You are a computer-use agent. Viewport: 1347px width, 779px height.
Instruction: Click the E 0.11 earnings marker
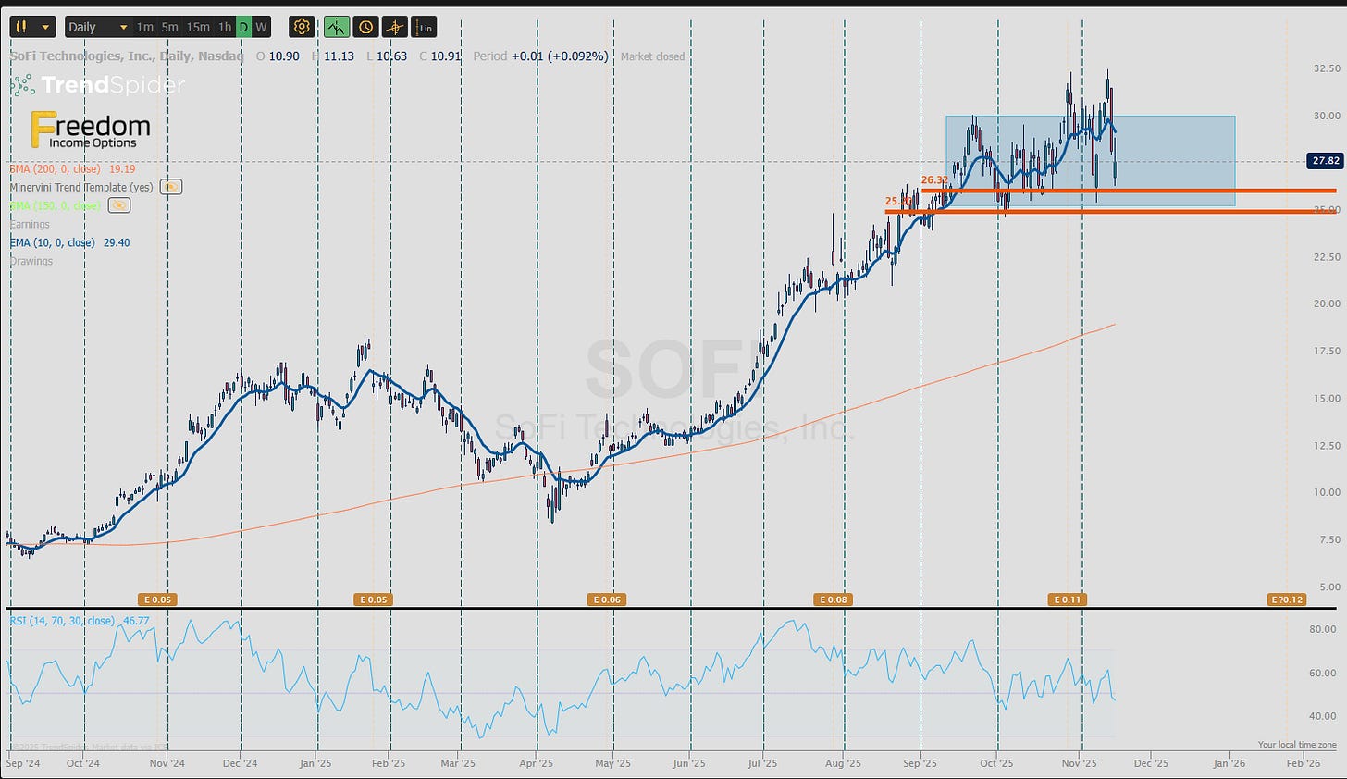point(1067,600)
